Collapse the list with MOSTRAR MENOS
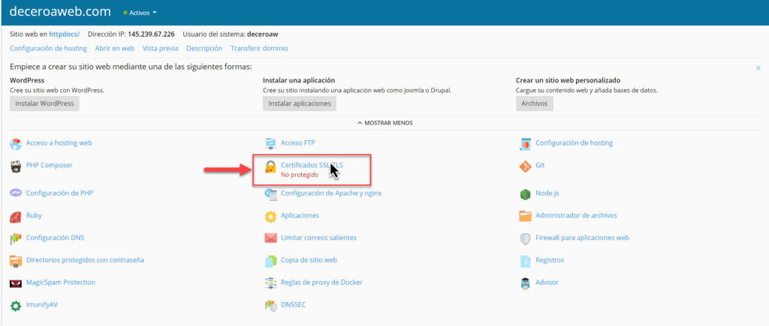Viewport: 769px width, 326px height. click(x=385, y=123)
